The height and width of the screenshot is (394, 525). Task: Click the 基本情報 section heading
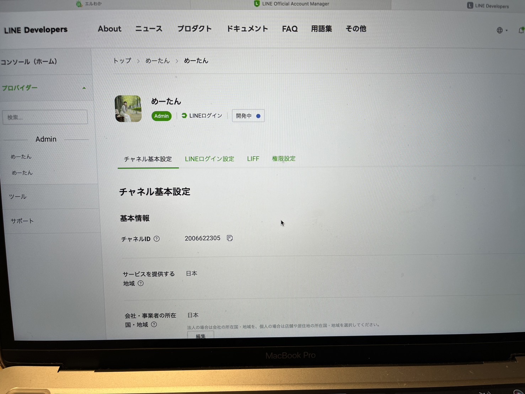point(135,218)
